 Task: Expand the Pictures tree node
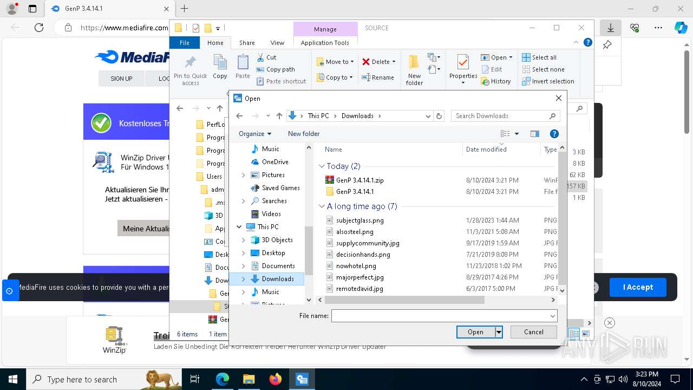243,175
